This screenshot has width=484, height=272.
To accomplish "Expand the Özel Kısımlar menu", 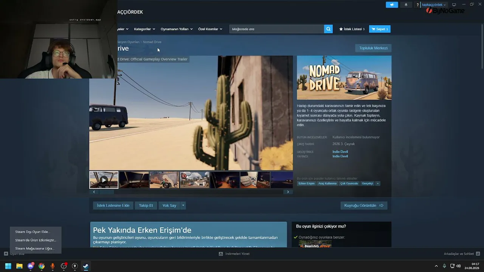I will click(210, 29).
